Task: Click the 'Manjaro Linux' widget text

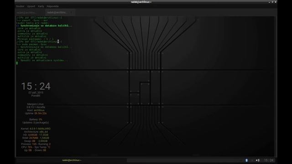Action: (36, 104)
